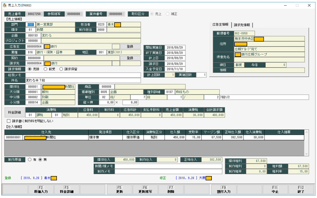317x198 pixels.
Task: Select the 補正 transaction type radio button
Action: point(168,14)
